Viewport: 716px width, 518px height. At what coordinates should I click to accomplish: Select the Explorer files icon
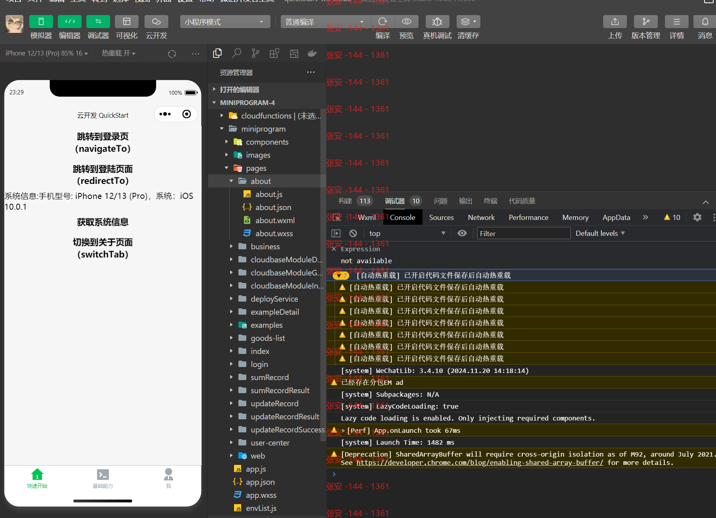point(217,53)
